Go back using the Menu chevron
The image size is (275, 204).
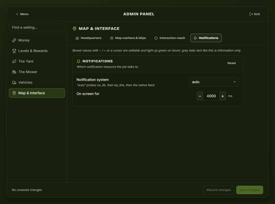click(x=17, y=14)
